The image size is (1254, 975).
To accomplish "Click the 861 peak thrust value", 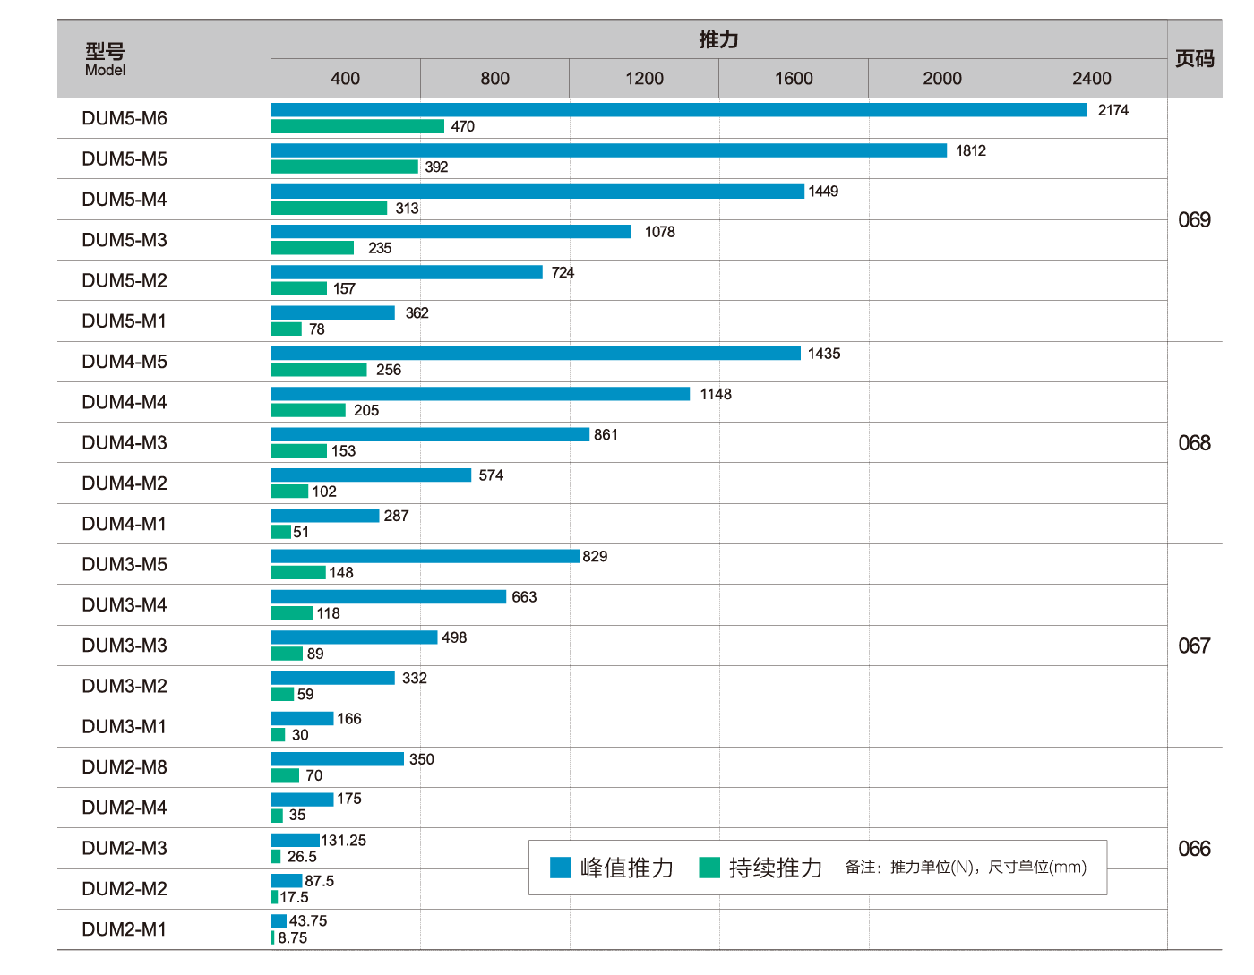I will pyautogui.click(x=606, y=434).
